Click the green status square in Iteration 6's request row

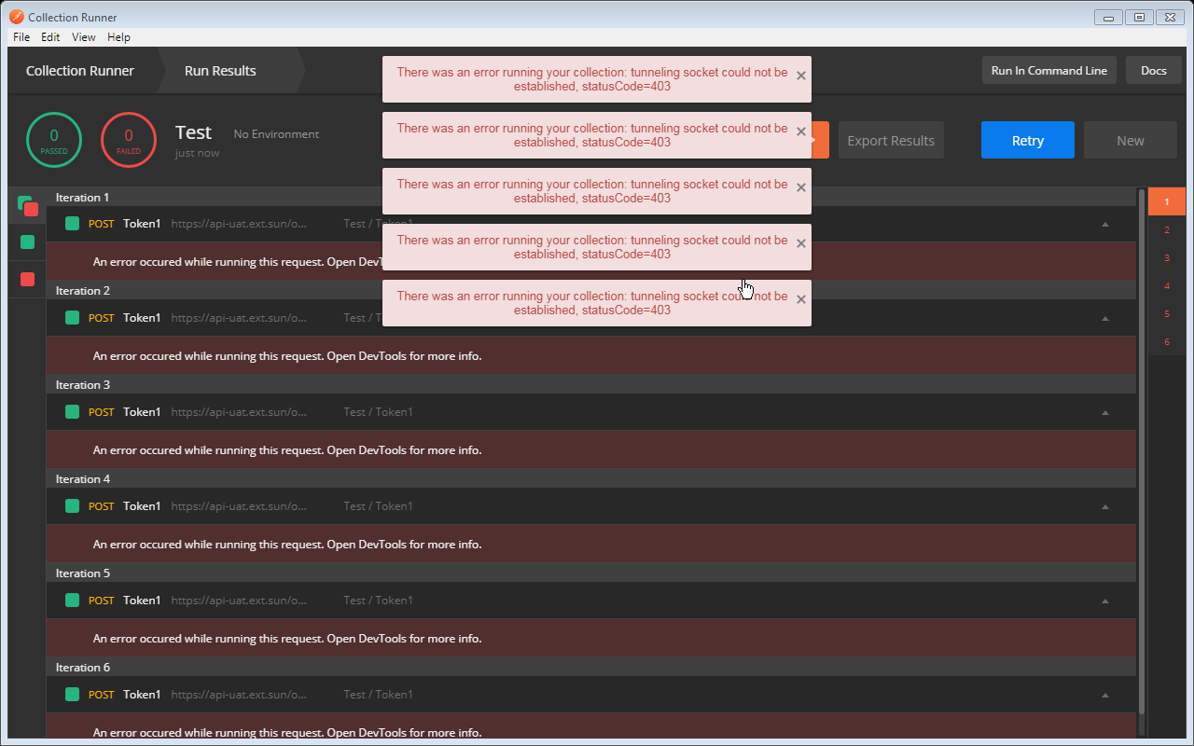coord(71,694)
